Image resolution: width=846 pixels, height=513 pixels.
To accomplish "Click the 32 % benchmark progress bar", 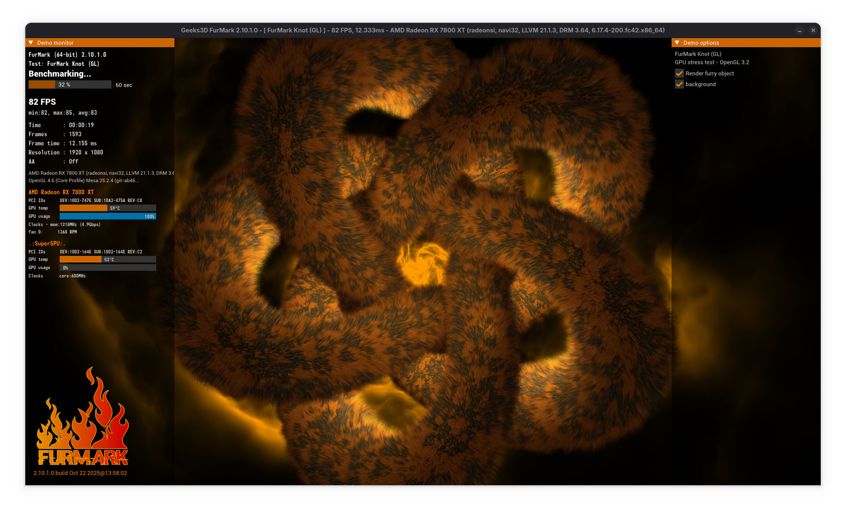I will pyautogui.click(x=70, y=84).
